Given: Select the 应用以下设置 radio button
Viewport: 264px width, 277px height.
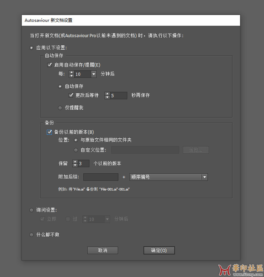Looking at the screenshot, I should pos(31,48).
